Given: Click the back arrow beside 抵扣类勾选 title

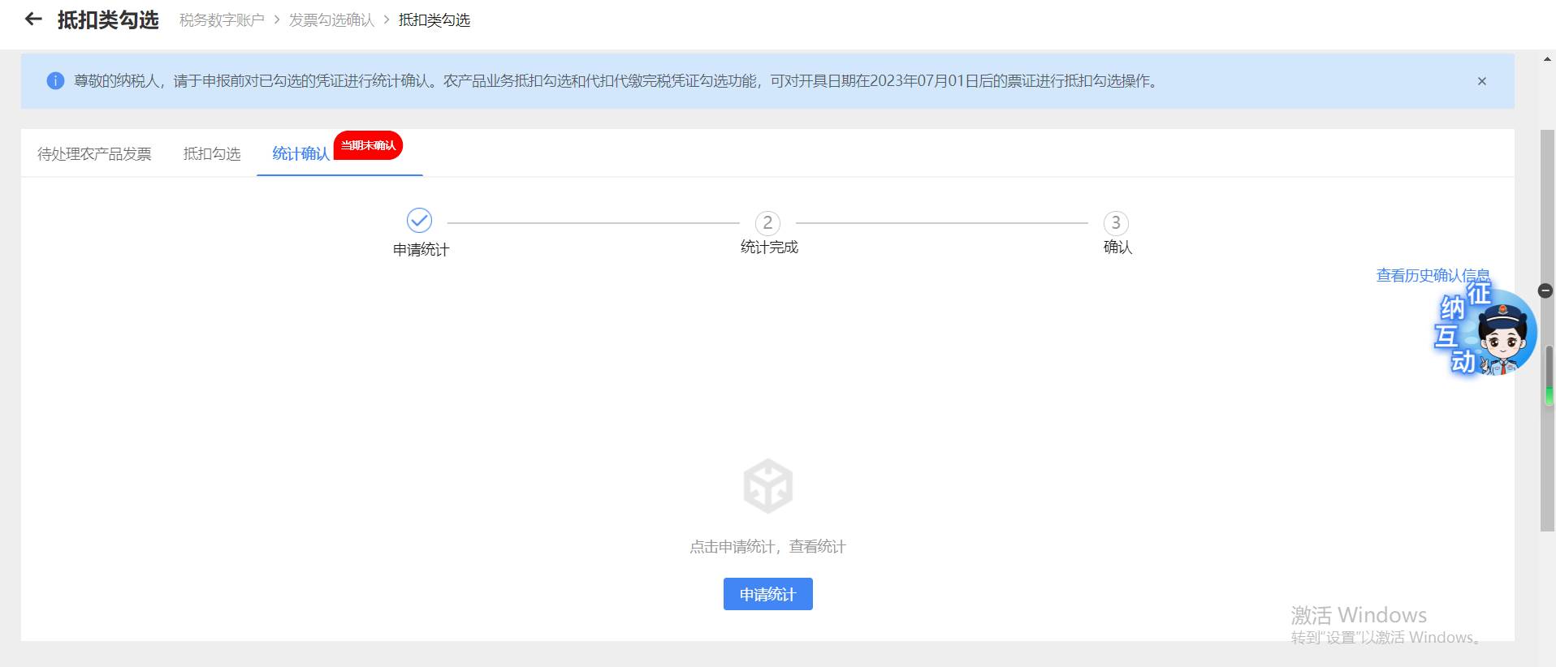Looking at the screenshot, I should [33, 19].
